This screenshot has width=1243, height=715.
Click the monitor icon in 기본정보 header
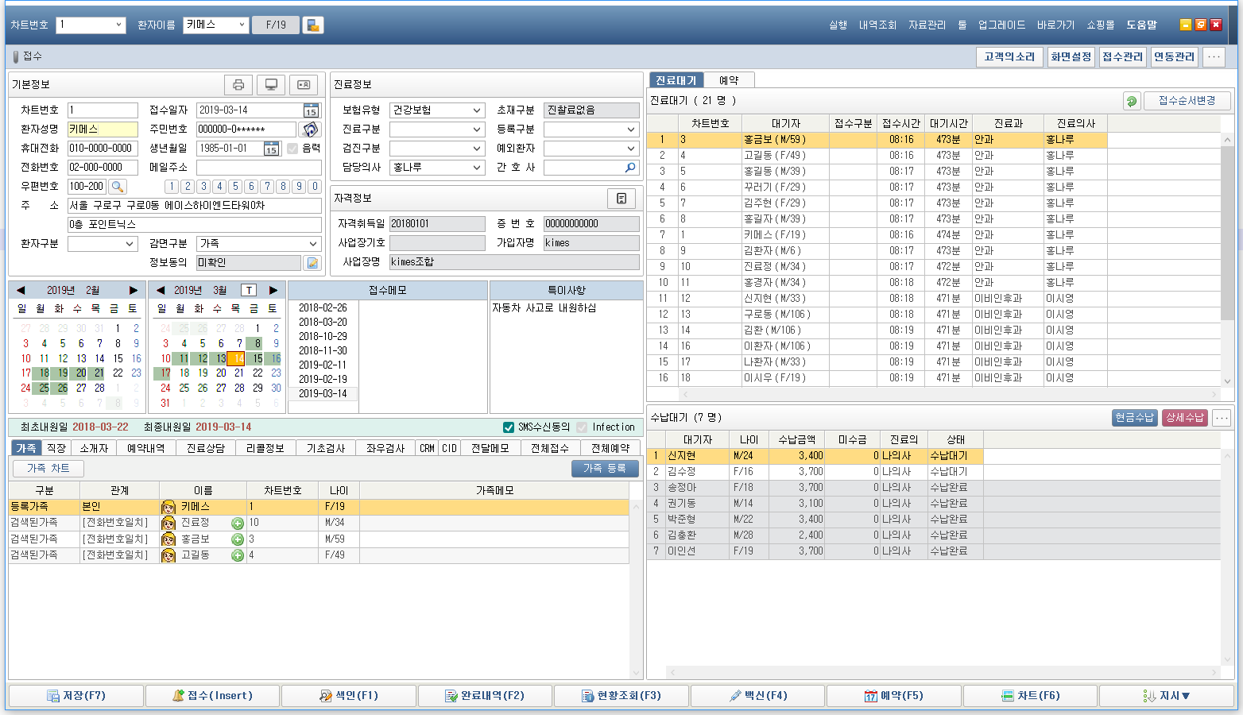pyautogui.click(x=271, y=85)
